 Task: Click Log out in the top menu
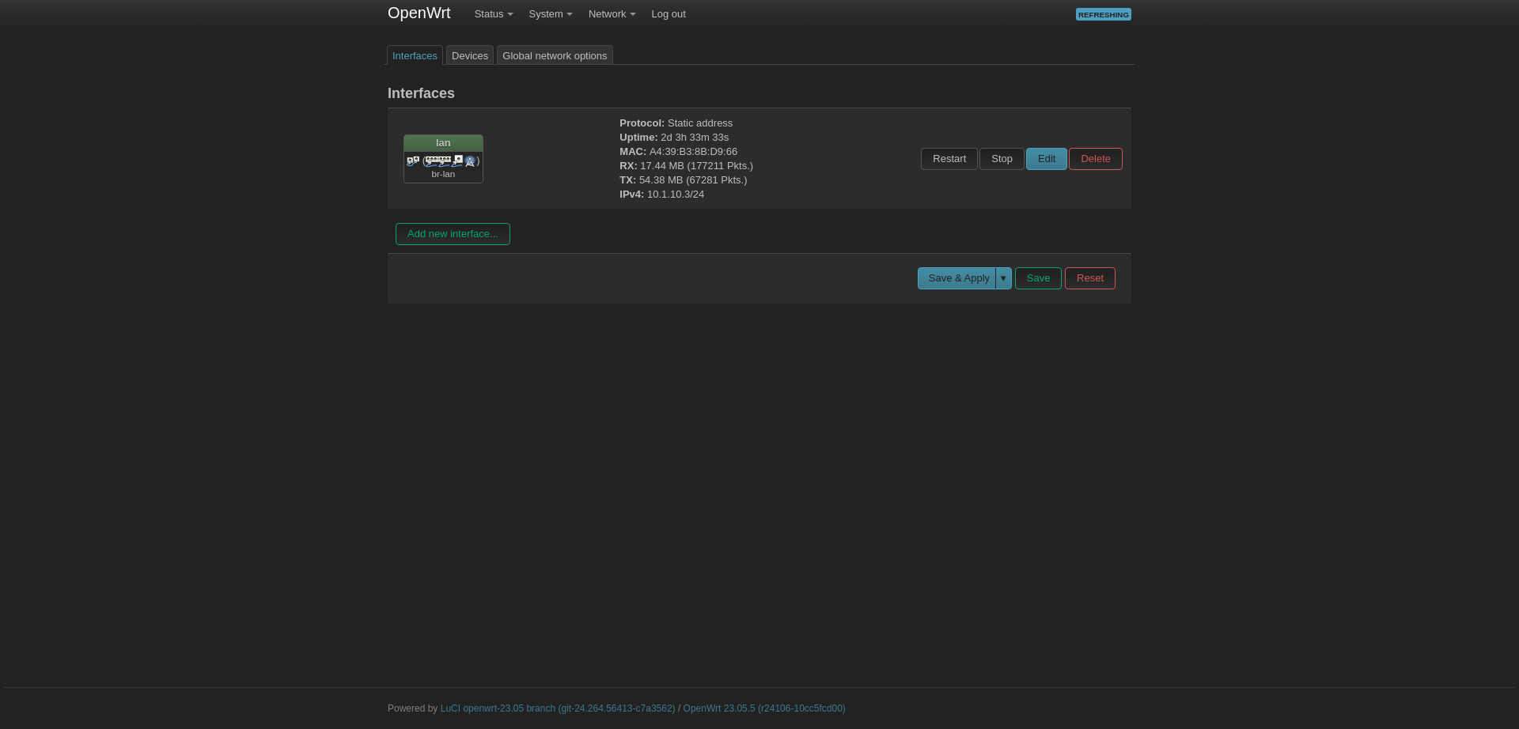(x=669, y=14)
